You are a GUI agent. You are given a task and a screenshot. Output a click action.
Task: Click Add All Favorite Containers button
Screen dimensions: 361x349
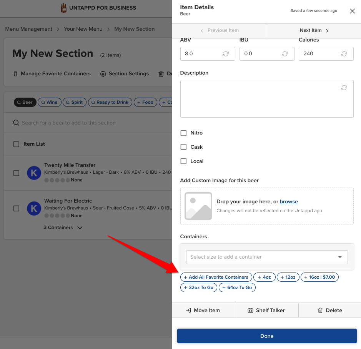(216, 277)
